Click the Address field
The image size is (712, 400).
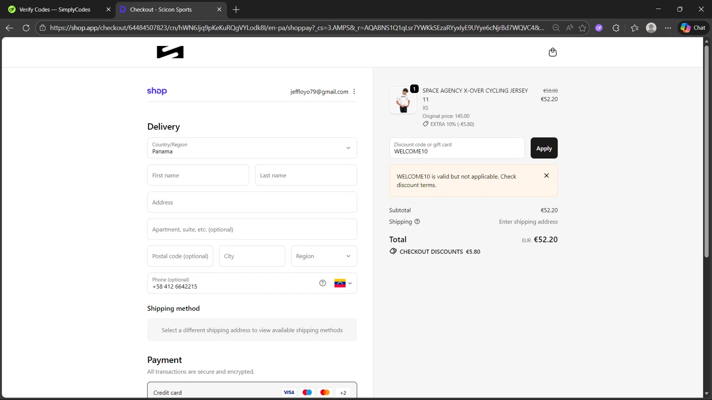(252, 202)
